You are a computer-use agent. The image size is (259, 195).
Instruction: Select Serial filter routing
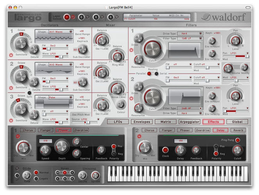point(156,74)
